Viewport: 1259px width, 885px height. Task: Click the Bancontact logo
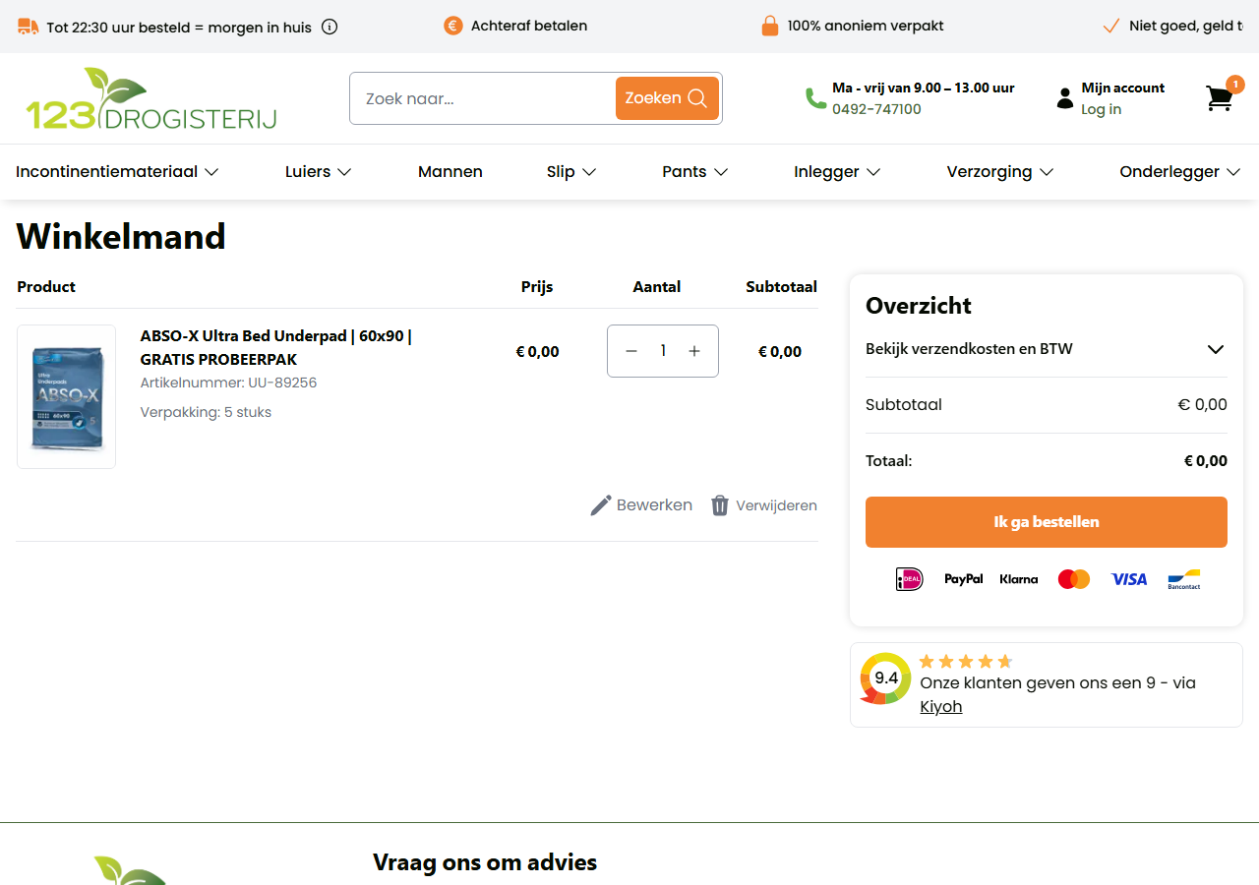coord(1184,579)
